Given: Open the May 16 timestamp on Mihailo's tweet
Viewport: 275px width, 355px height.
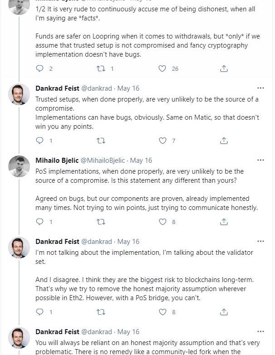Looking at the screenshot, I should (x=141, y=160).
